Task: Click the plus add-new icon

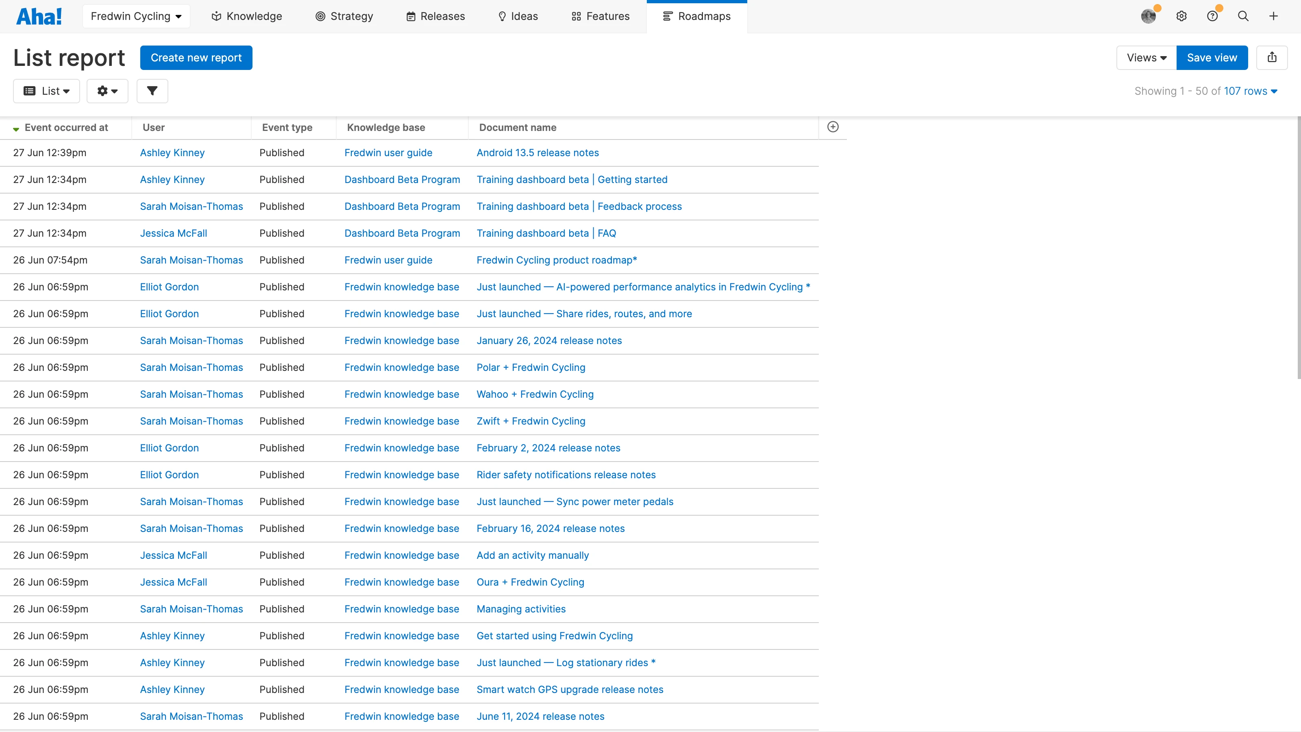Action: tap(1273, 16)
